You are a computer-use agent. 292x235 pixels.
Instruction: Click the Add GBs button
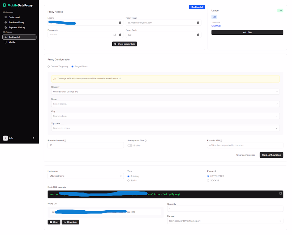click(247, 32)
